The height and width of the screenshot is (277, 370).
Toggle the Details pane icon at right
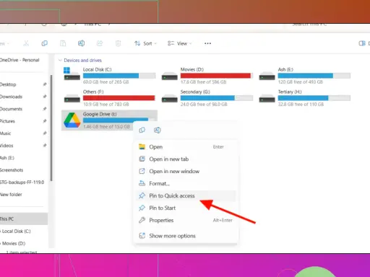[x=362, y=43]
